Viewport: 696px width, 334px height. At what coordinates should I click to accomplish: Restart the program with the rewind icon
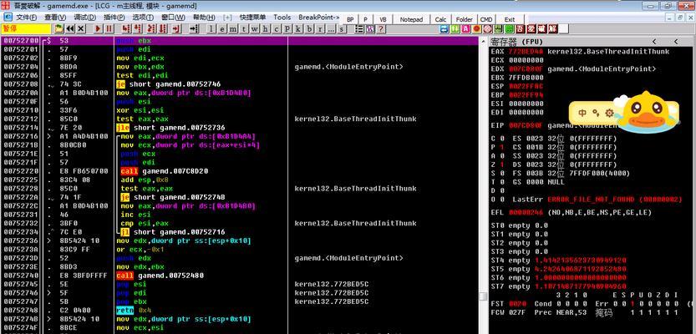tap(70, 29)
